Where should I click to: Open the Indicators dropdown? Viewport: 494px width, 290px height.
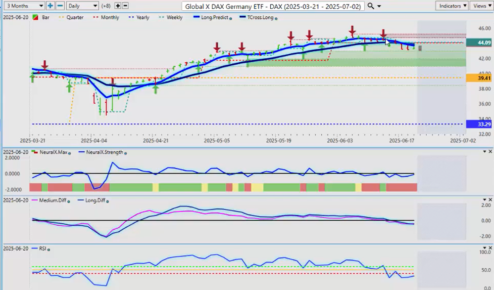pyautogui.click(x=451, y=5)
